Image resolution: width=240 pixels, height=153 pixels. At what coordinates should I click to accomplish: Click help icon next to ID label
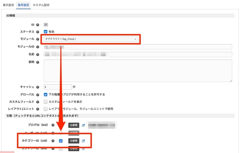(38, 24)
